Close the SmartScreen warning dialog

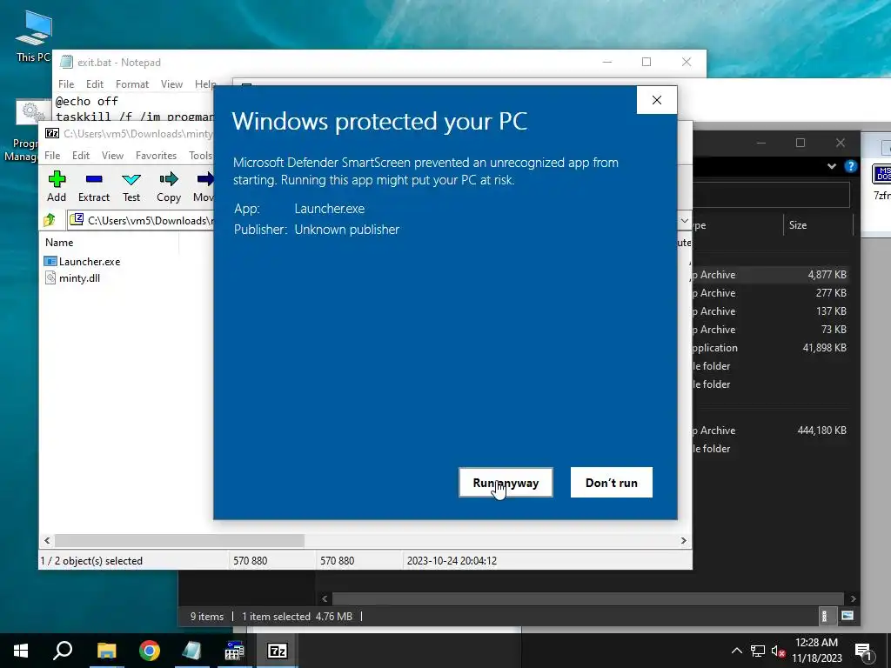(x=657, y=100)
